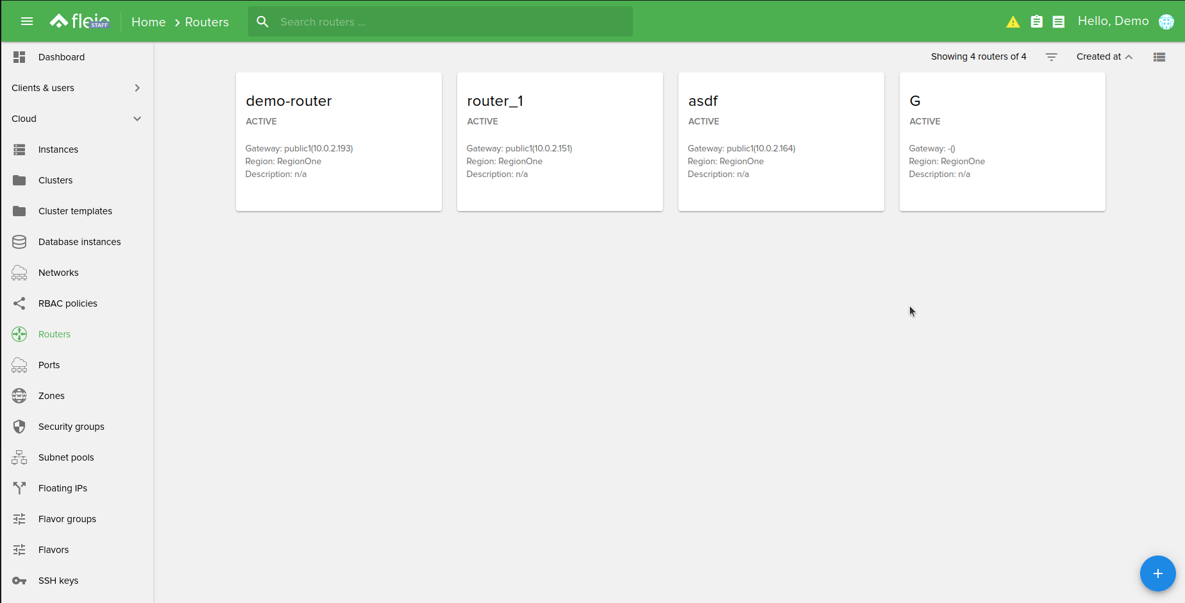Select the SSH keys icon
This screenshot has width=1185, height=603.
click(19, 580)
